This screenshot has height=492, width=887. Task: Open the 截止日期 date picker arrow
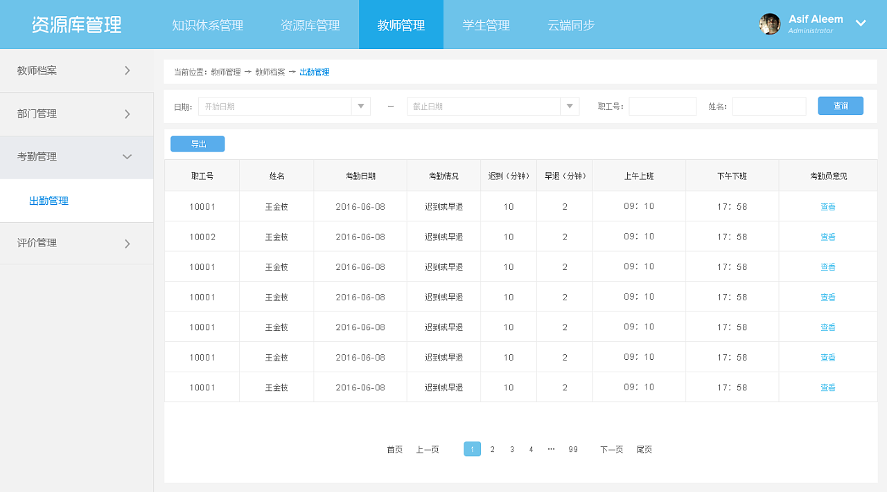pyautogui.click(x=570, y=105)
